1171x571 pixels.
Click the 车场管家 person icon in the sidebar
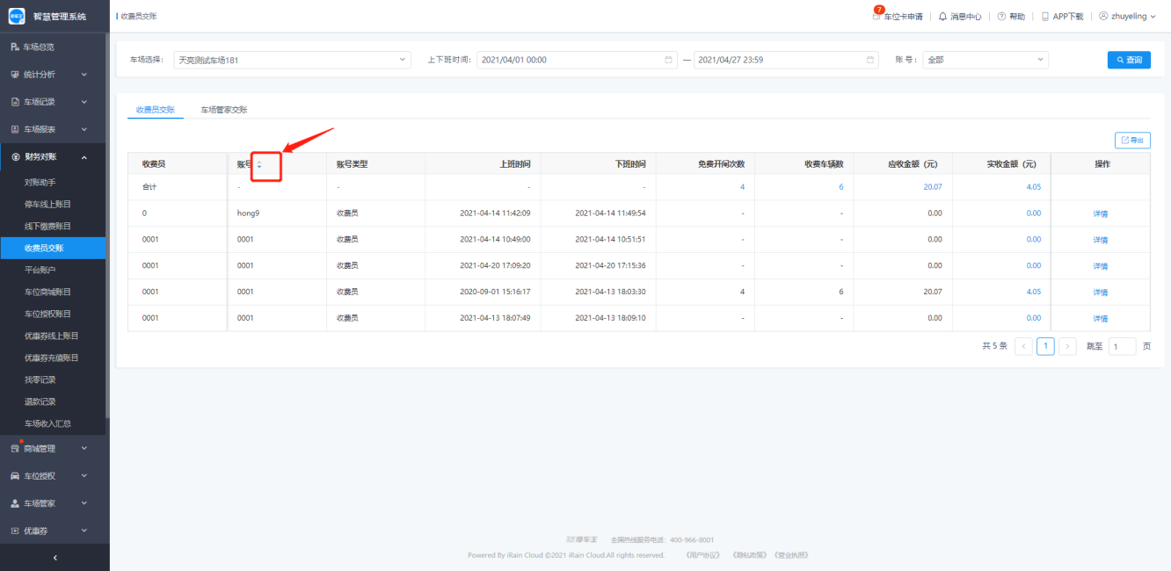pyautogui.click(x=15, y=503)
